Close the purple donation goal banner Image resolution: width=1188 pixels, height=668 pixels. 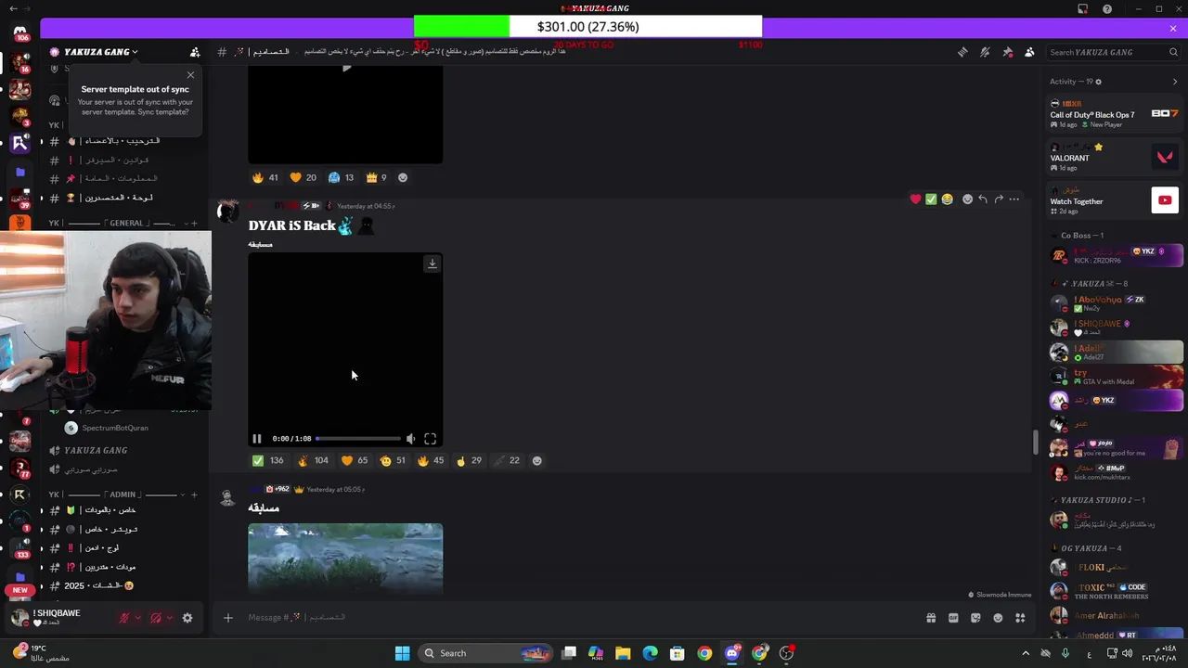1173,29
